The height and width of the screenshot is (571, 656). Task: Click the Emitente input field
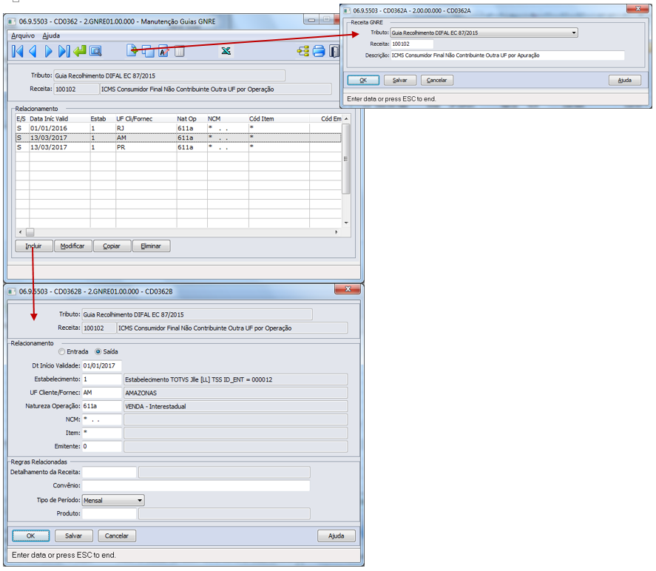pos(101,446)
